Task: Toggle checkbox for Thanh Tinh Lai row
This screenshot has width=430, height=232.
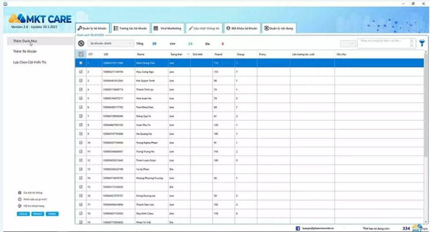Action: tap(81, 89)
